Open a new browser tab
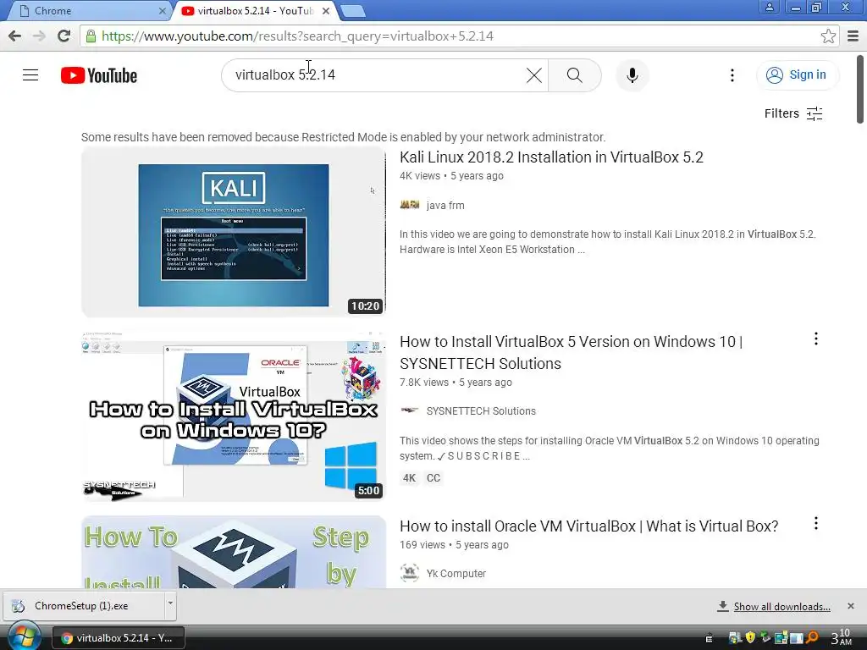Viewport: 867px width, 650px height. tap(353, 10)
